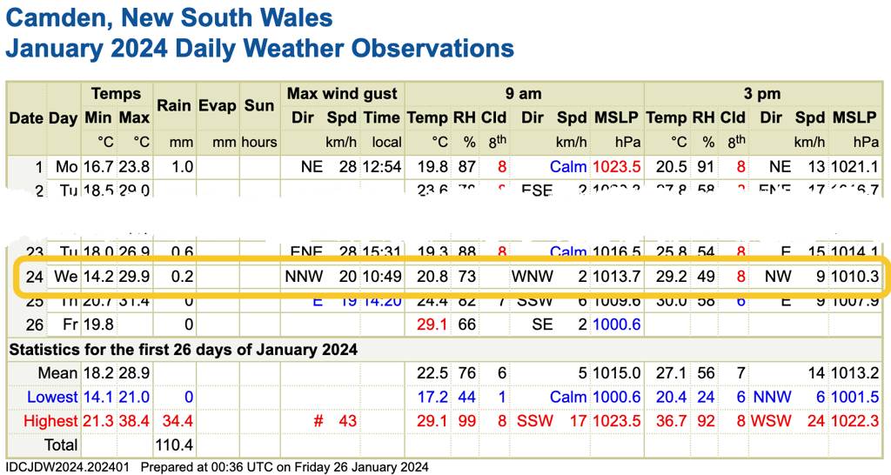
Task: Click the 'Mean' row label
Action: [57, 373]
